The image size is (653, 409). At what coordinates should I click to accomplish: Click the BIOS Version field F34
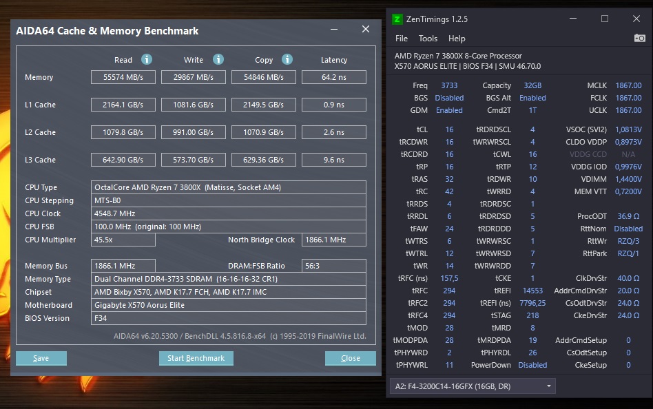(x=229, y=318)
